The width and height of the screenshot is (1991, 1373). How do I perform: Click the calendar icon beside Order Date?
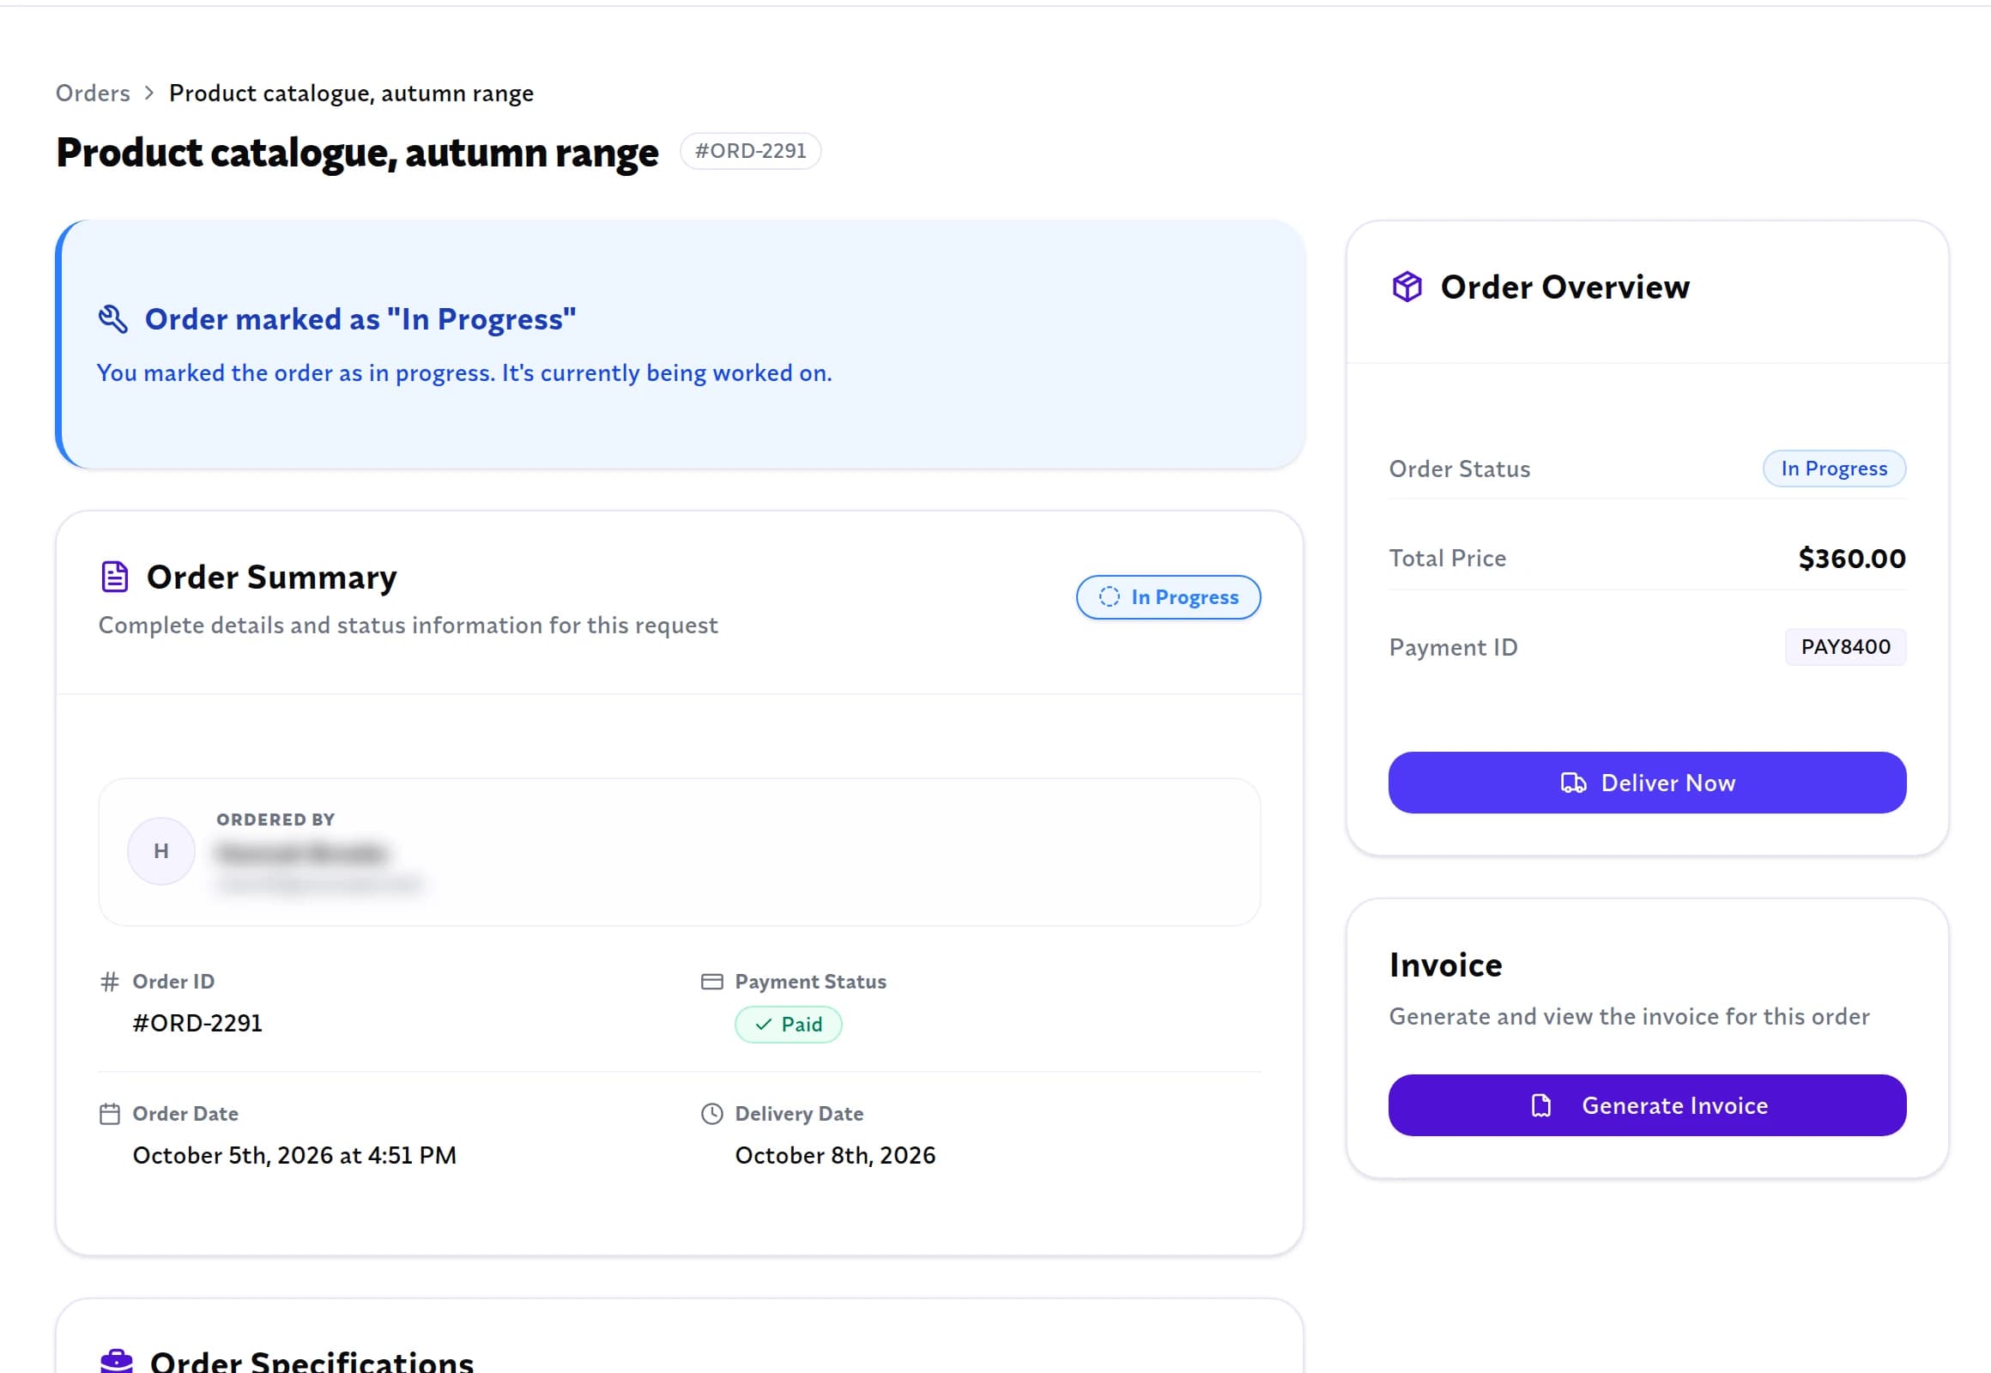pos(109,1114)
